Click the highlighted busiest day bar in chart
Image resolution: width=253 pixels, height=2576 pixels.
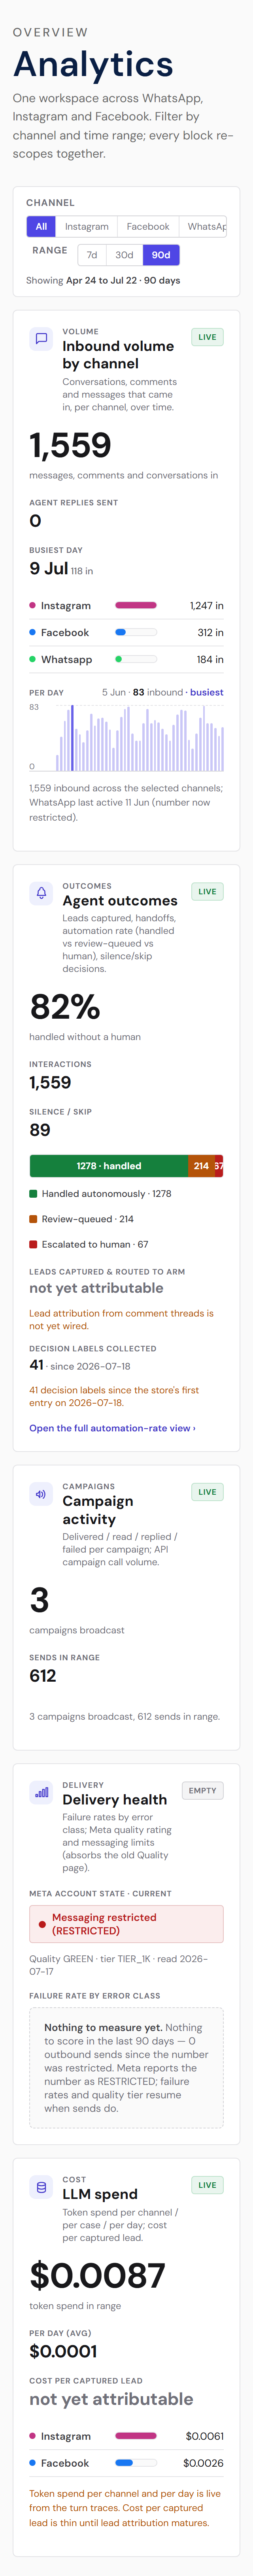point(72,738)
